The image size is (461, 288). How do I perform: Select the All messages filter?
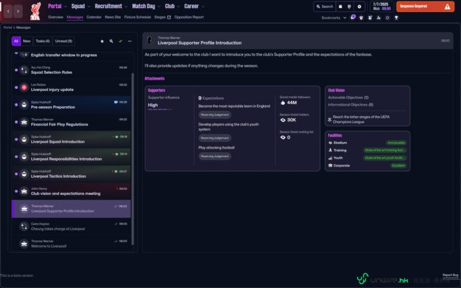click(16, 41)
